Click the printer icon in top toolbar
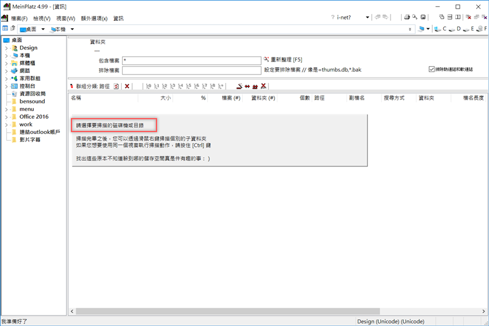This screenshot has height=326, width=489. (x=406, y=17)
